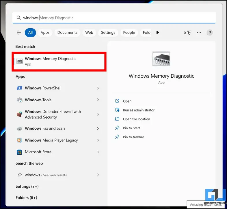Screen dimensions: 227x209
Task: Click the Pin to taskbar pin icon
Action: pyautogui.click(x=117, y=137)
